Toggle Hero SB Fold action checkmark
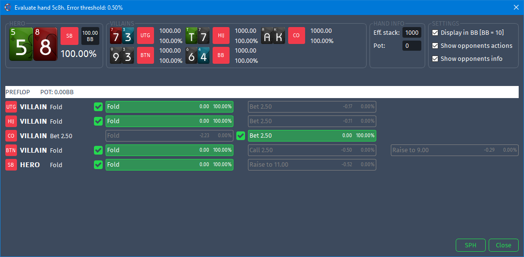524x257 pixels. point(98,165)
